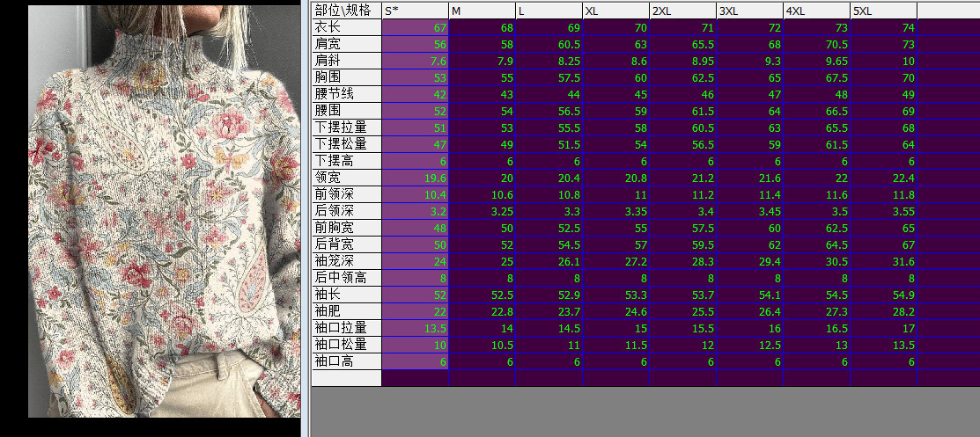Click the 衣长 value 67 in S* column

click(416, 27)
